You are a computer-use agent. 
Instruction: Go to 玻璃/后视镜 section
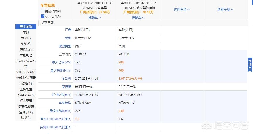coord(26,107)
